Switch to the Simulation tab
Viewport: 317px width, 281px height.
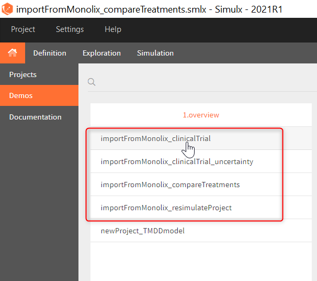155,53
